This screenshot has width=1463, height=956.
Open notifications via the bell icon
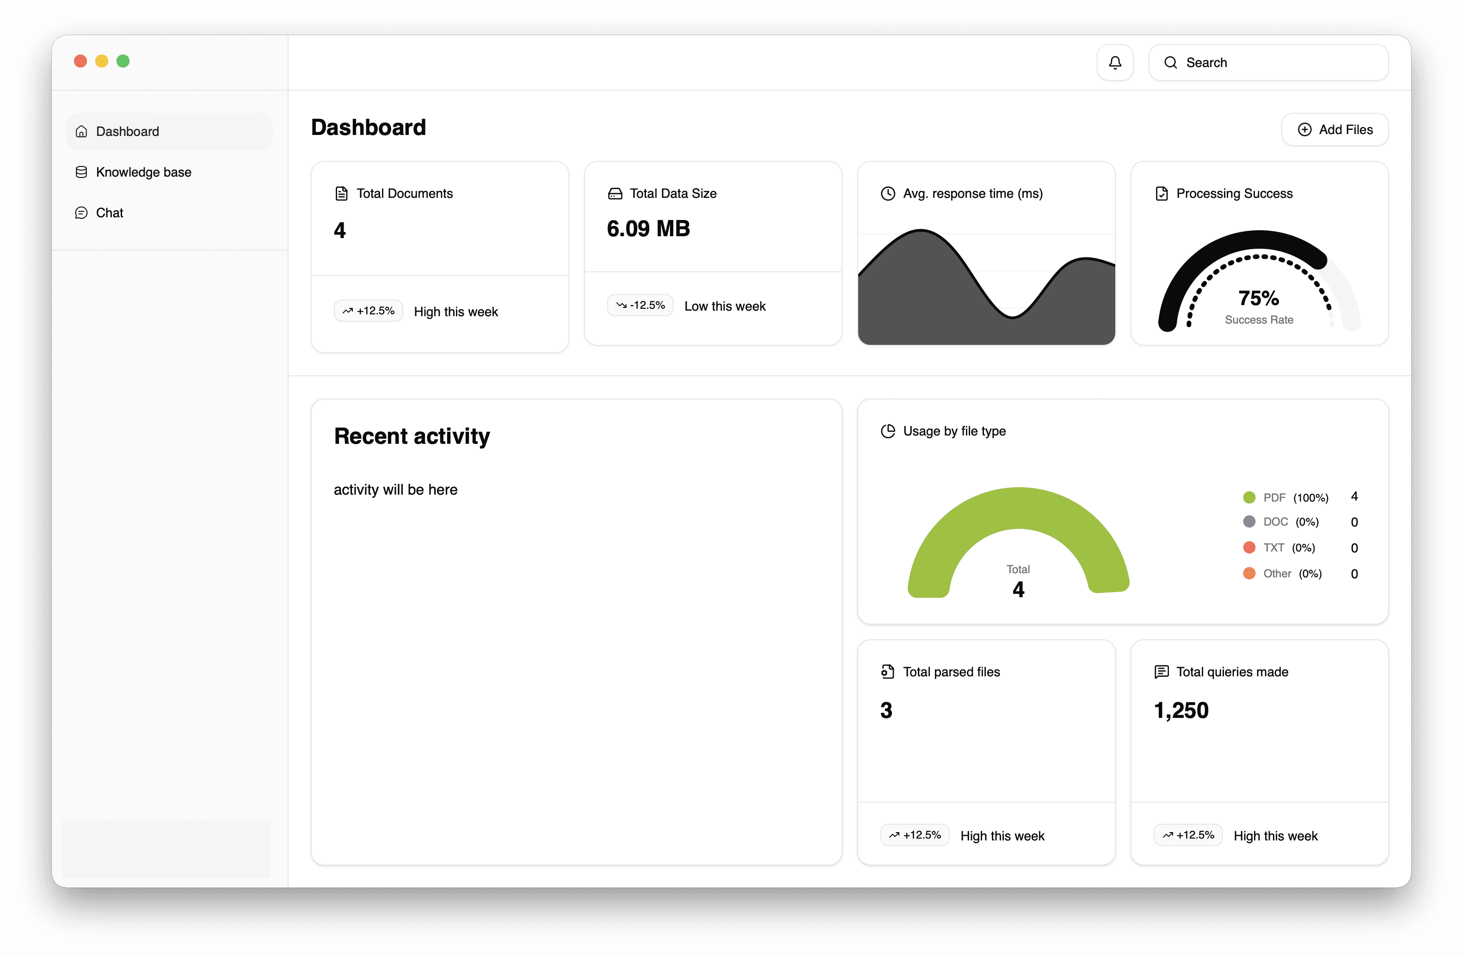(x=1115, y=62)
